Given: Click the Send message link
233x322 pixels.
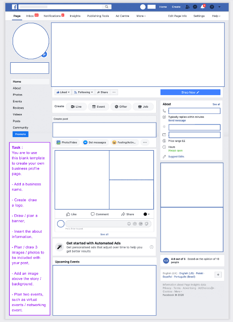Looking at the screenshot, I should pyautogui.click(x=177, y=121).
